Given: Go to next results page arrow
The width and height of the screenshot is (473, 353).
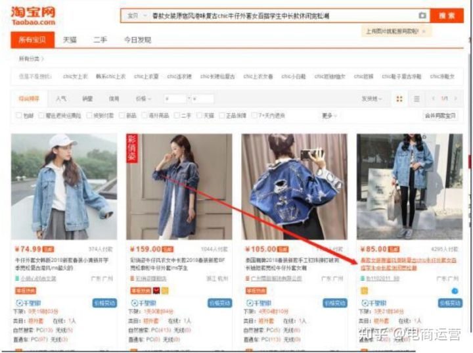Looking at the screenshot, I should tap(455, 99).
